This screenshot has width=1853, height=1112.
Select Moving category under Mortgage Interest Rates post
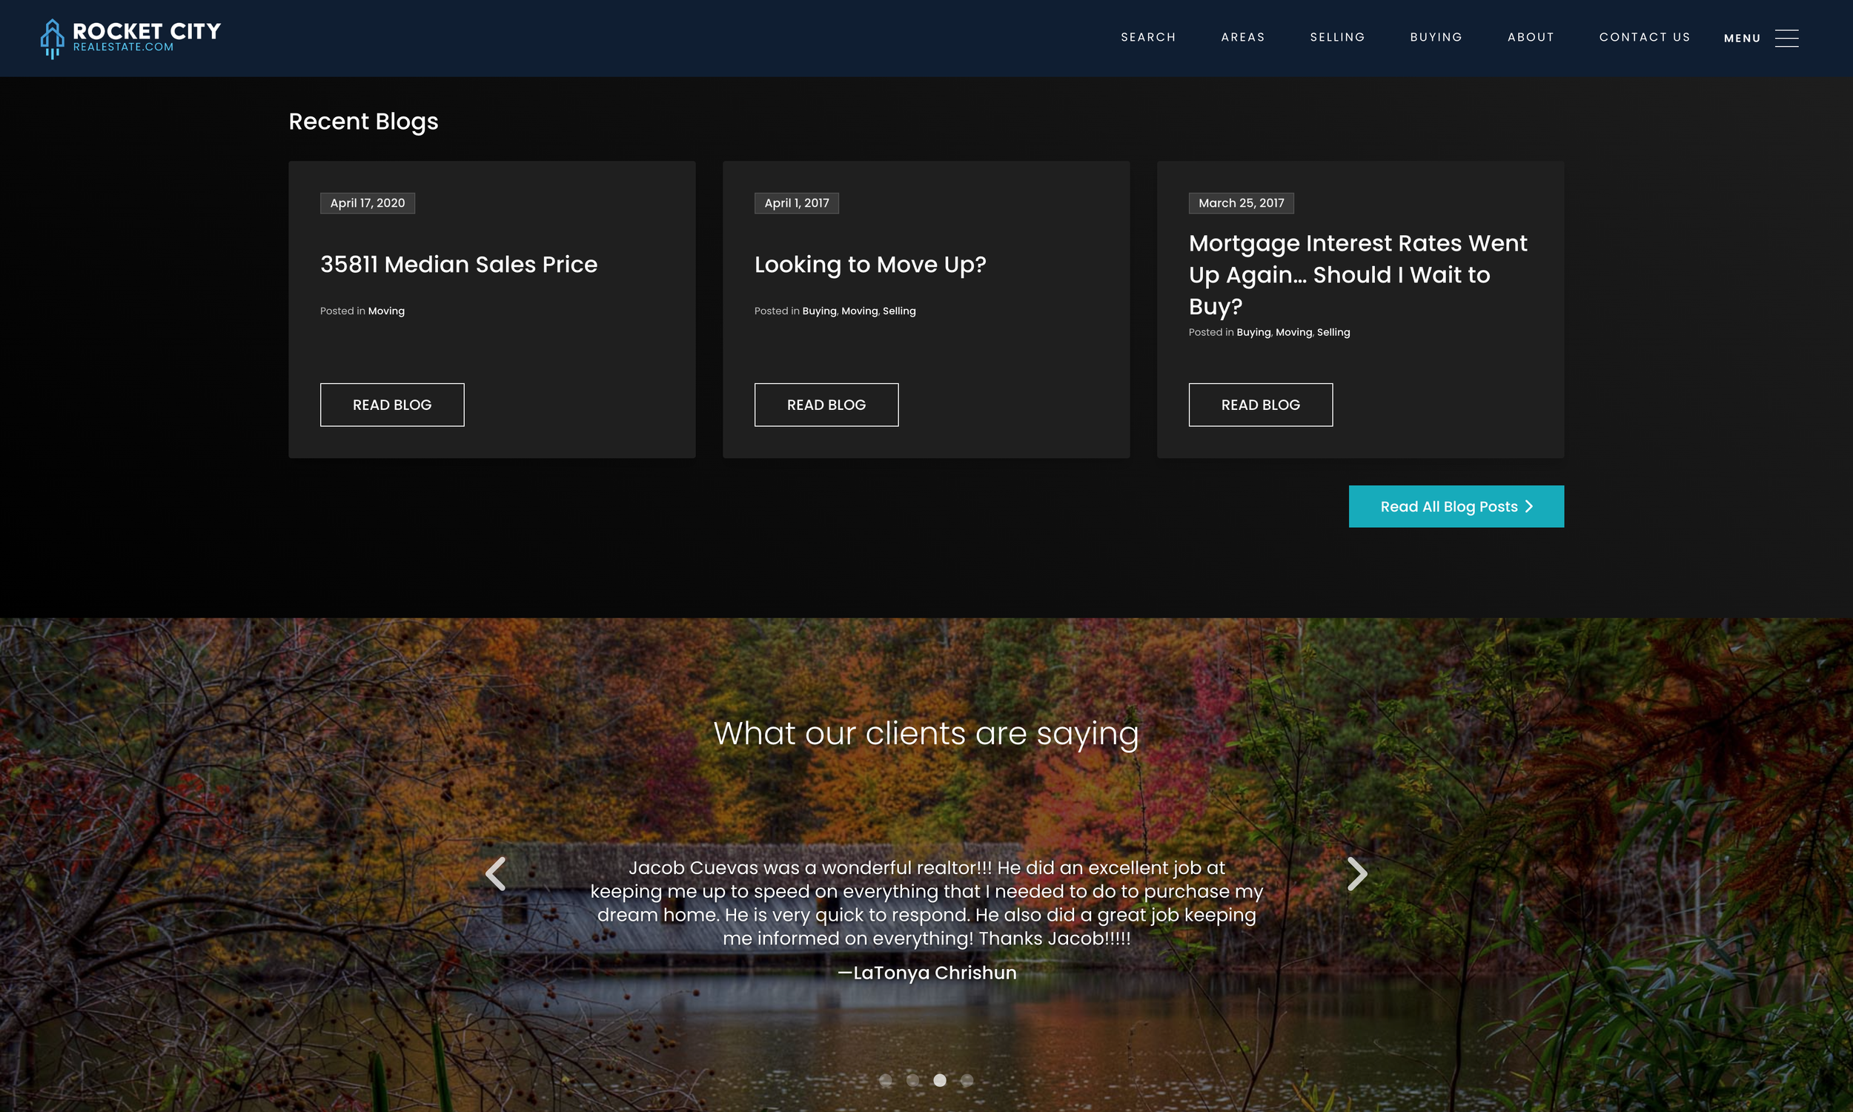point(1293,332)
